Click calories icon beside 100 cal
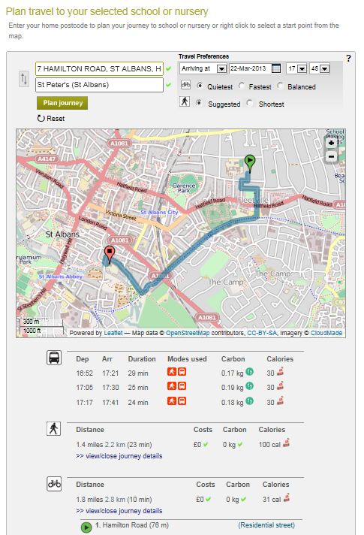This screenshot has width=364, height=535. tap(286, 443)
